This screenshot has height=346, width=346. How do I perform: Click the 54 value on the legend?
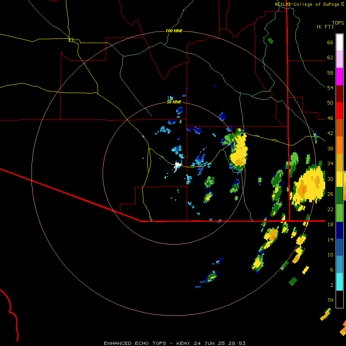(x=330, y=88)
